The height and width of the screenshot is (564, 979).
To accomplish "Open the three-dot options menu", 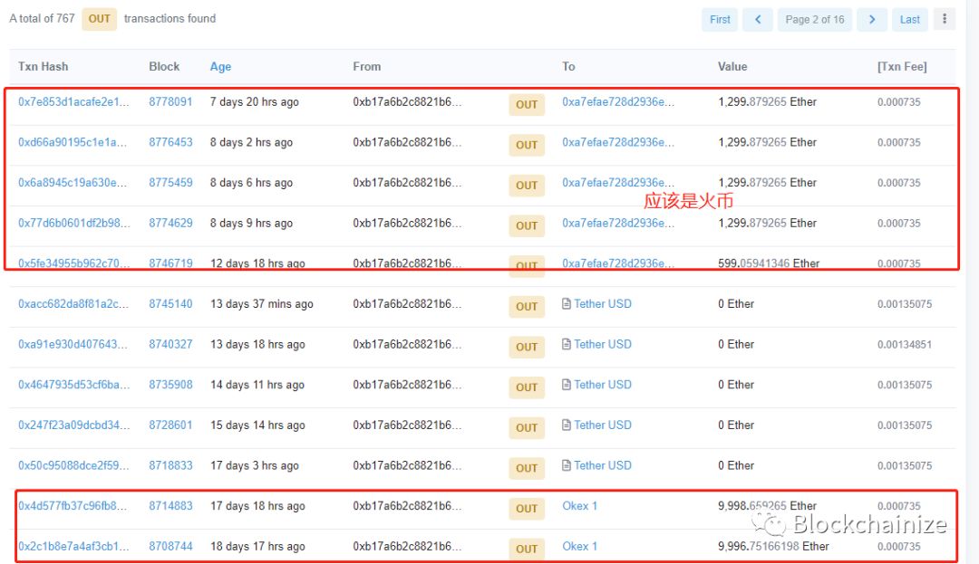I will pyautogui.click(x=945, y=19).
